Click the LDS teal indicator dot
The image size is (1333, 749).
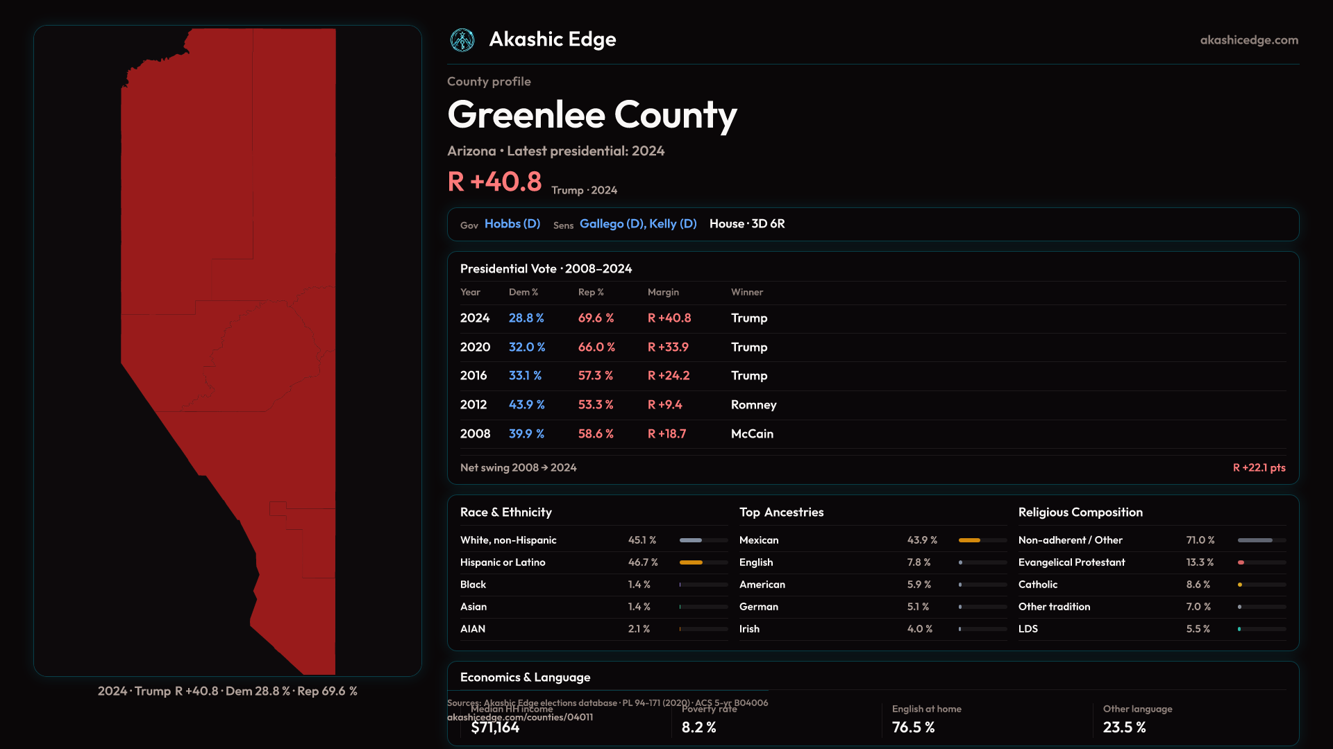[1239, 629]
